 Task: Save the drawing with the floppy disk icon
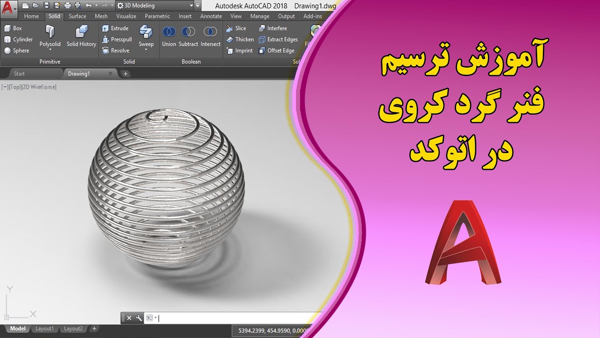coord(46,6)
